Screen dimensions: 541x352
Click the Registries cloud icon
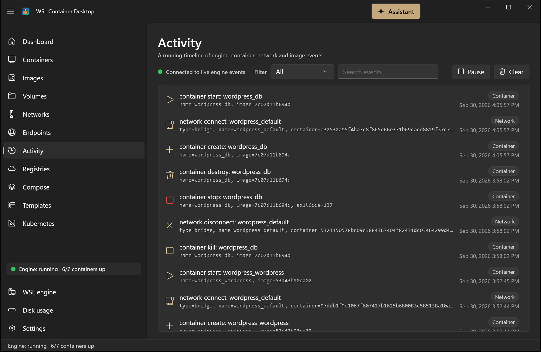click(12, 169)
